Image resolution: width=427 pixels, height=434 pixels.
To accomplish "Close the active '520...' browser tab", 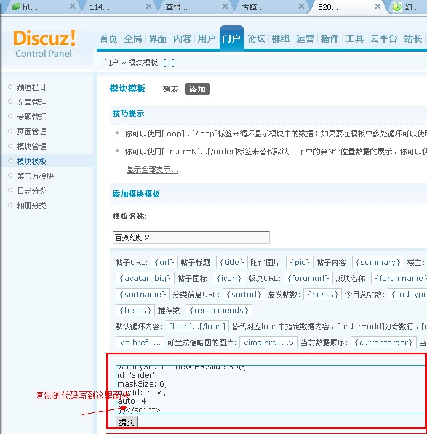I will pos(378,6).
